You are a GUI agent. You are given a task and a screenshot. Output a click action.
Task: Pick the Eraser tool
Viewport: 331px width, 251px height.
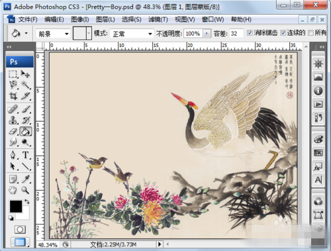[x=13, y=131]
